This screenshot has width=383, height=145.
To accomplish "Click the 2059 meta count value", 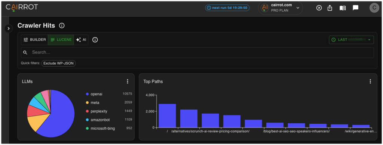I will pyautogui.click(x=128, y=102).
